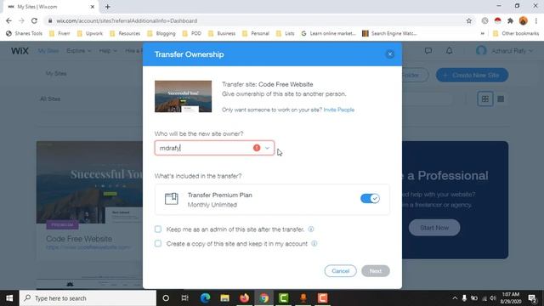Screen dimensions: 544x306
Task: Open the POD bookmarks folder
Action: point(192,33)
